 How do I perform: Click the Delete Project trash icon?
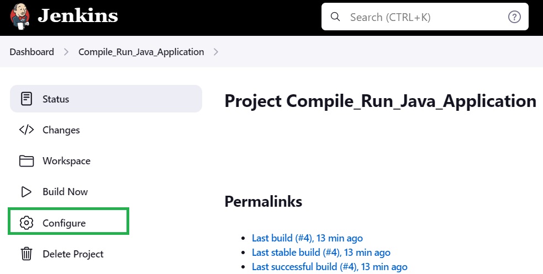tap(27, 254)
